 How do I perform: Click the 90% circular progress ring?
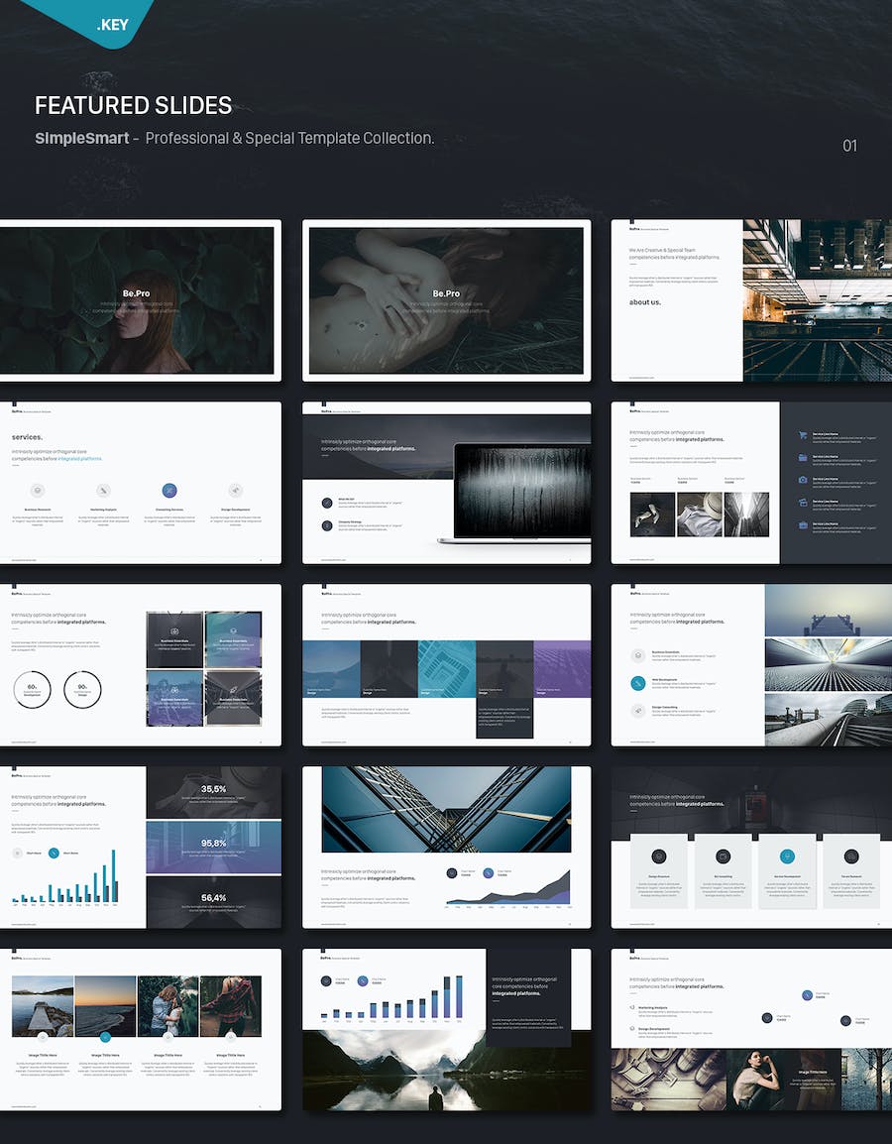pos(83,689)
